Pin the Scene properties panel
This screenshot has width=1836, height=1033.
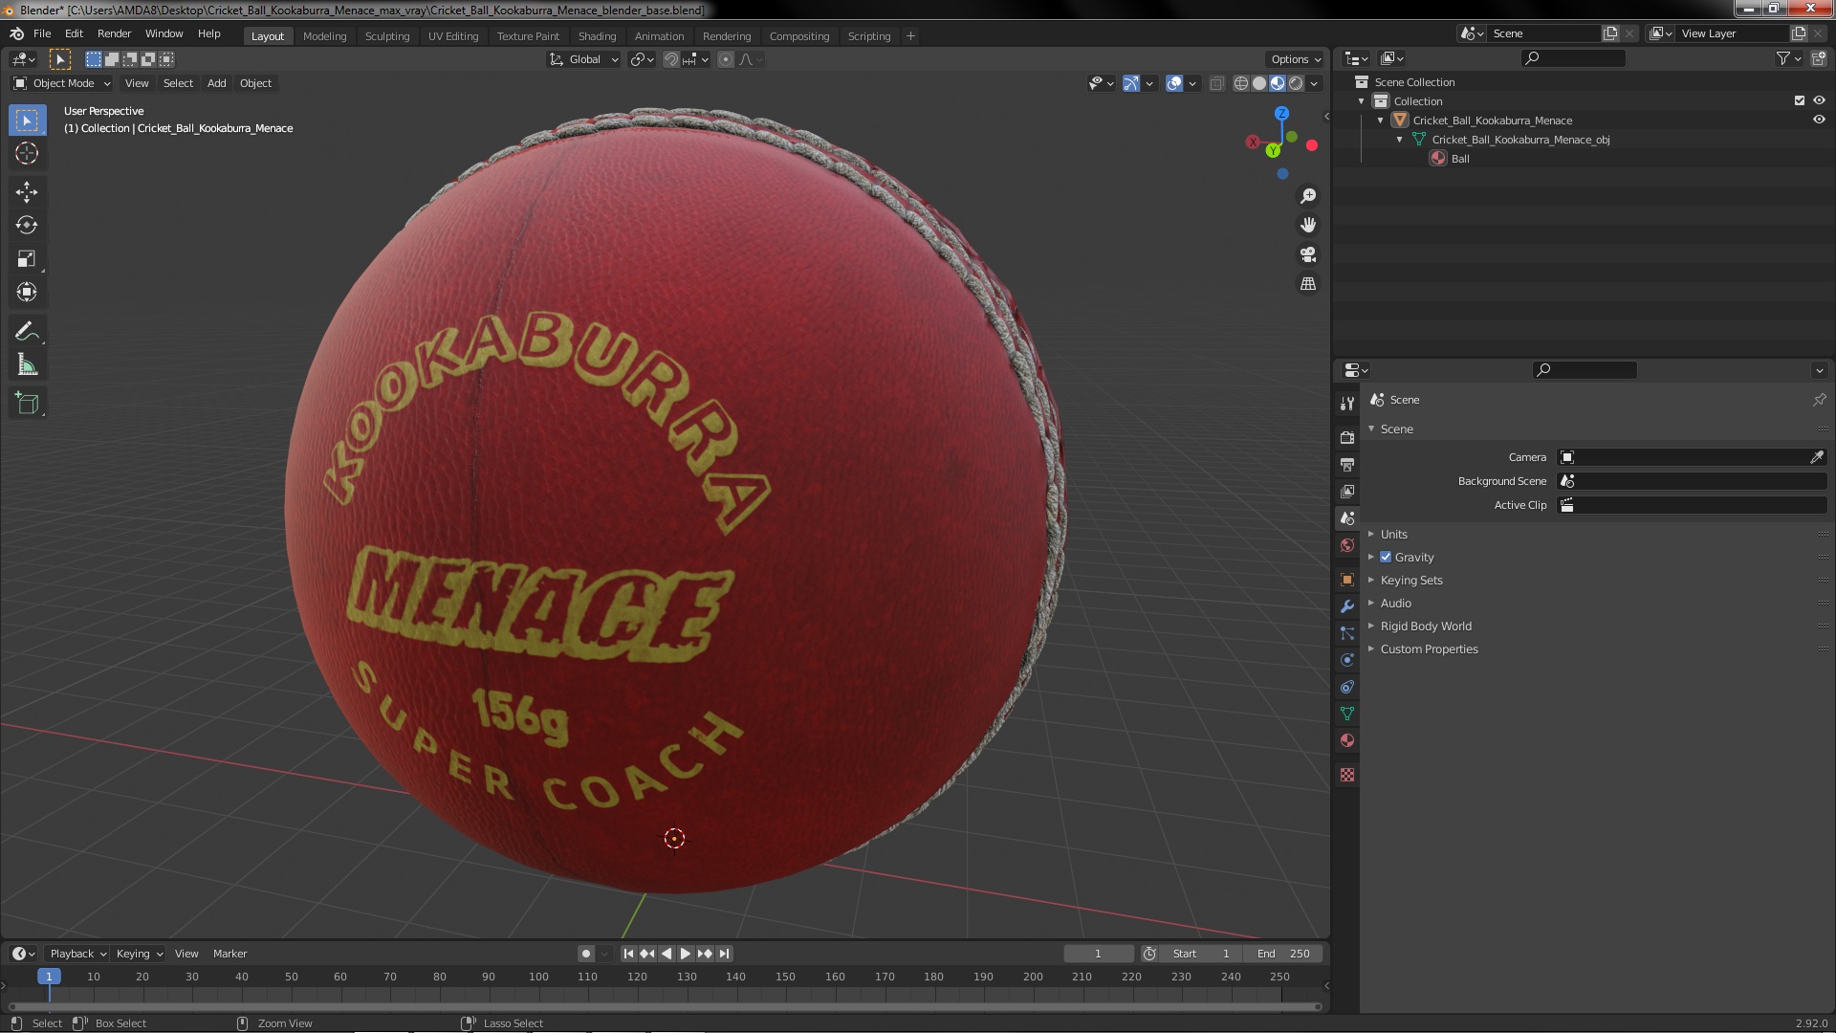(1819, 400)
